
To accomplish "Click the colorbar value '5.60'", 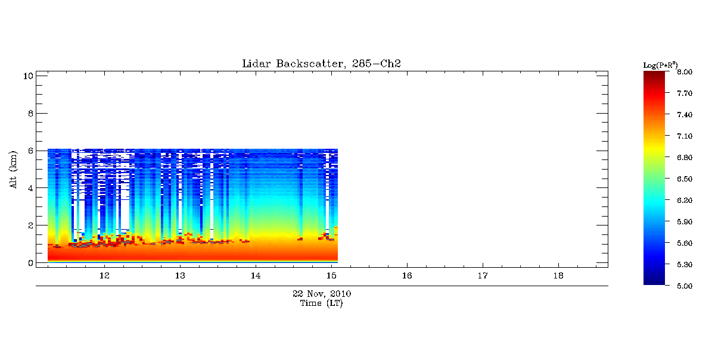I will pos(684,243).
